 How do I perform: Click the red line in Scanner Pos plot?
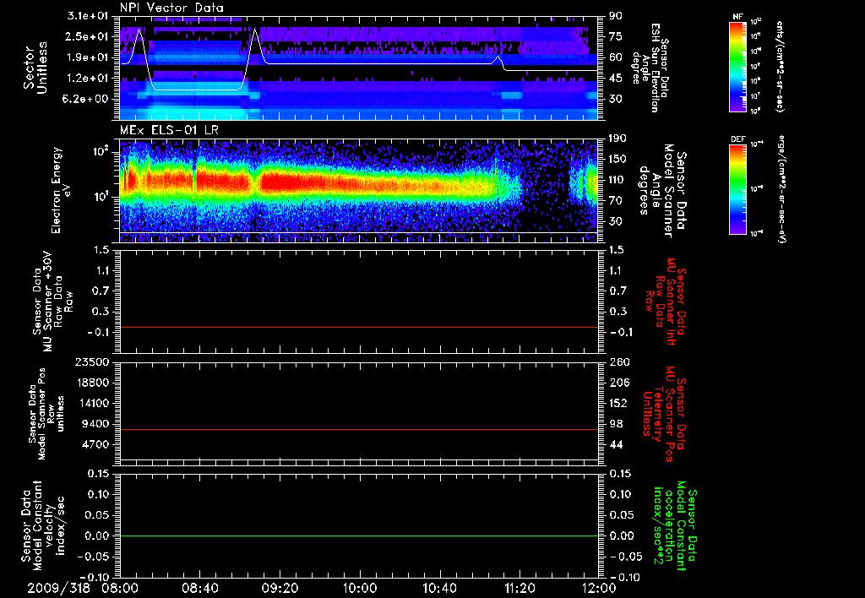[x=358, y=429]
